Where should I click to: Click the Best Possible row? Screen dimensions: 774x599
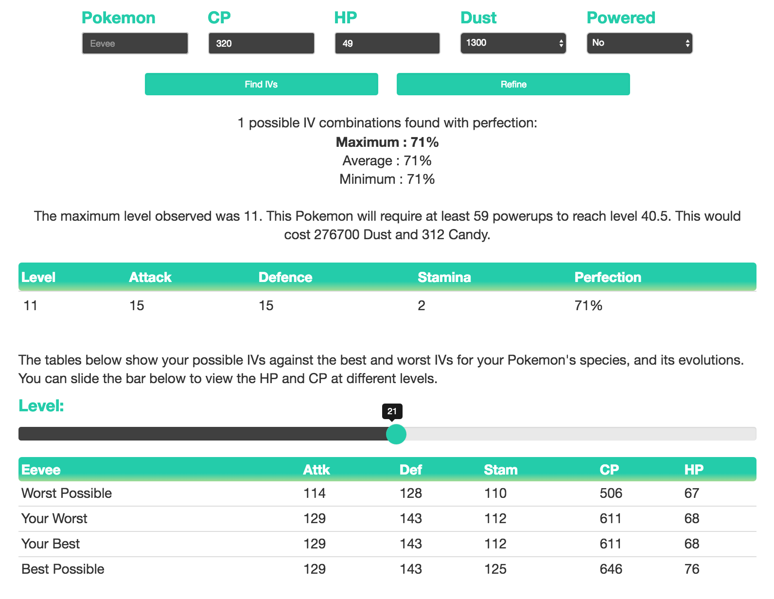[387, 569]
